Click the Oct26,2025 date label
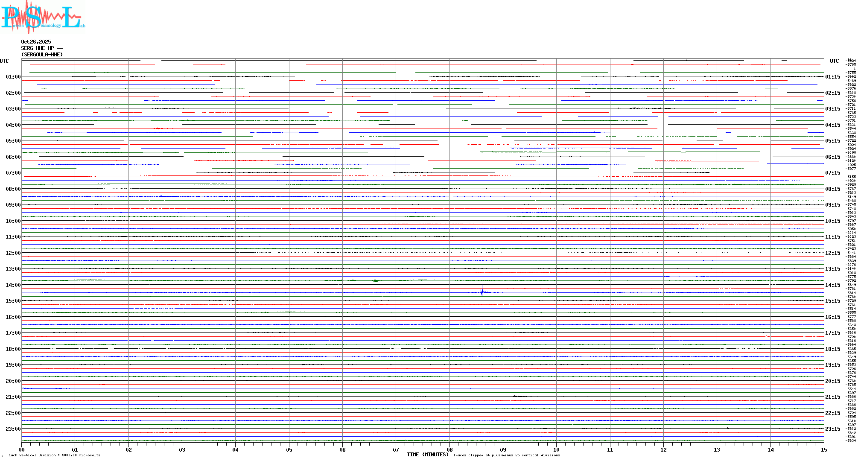 pos(36,42)
